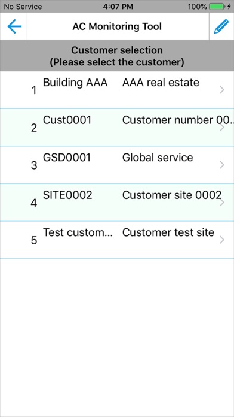This screenshot has height=417, width=234.
Task: Select customer Cust0001
Action: [x=67, y=120]
